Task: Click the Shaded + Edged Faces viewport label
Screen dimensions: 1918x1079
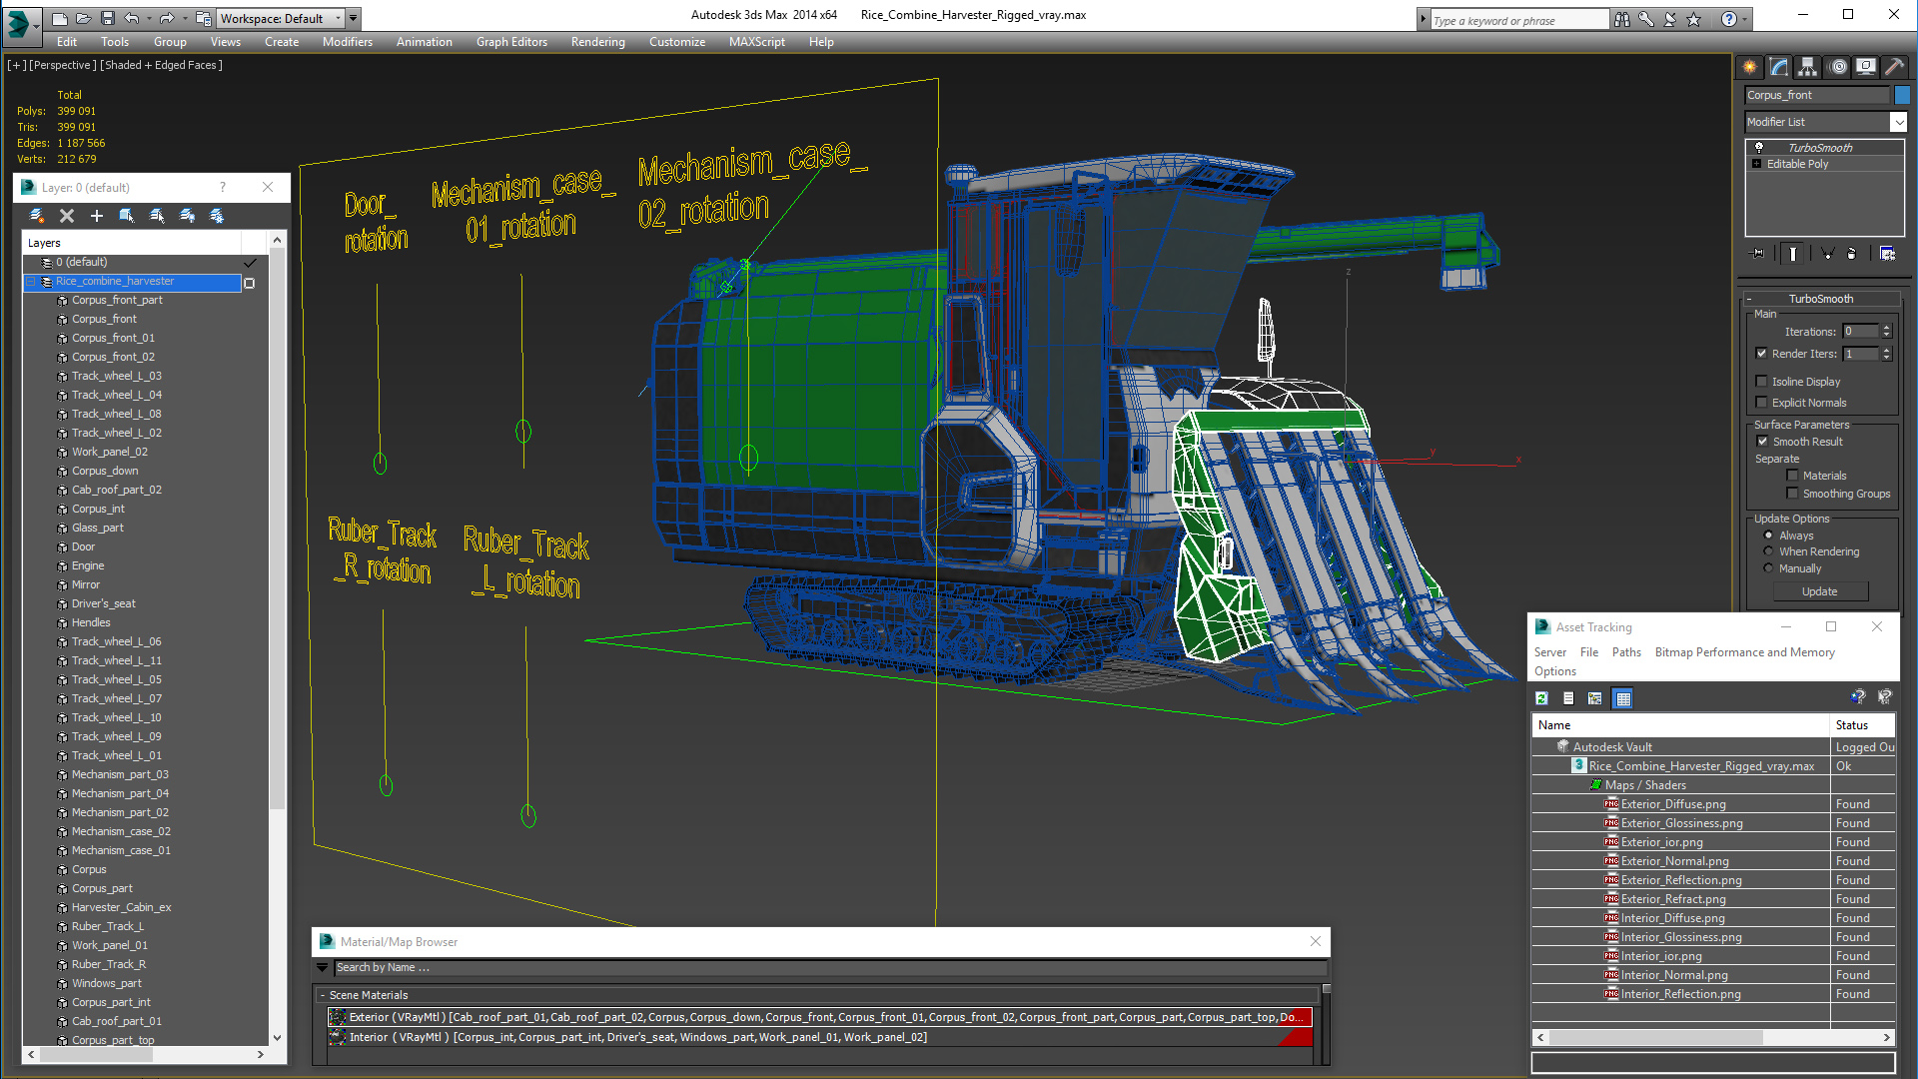Action: click(161, 65)
